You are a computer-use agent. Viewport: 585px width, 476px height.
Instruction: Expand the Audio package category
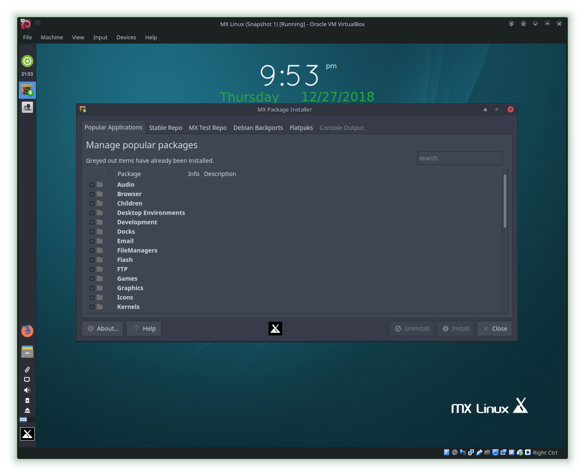pyautogui.click(x=91, y=185)
